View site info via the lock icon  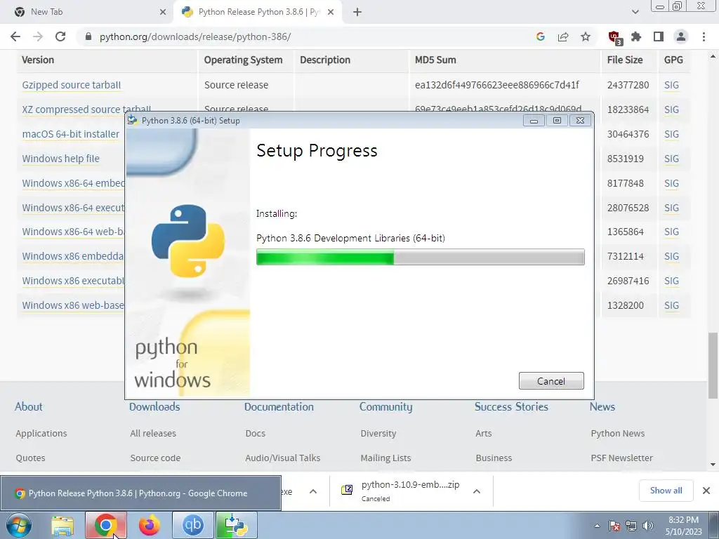(88, 36)
